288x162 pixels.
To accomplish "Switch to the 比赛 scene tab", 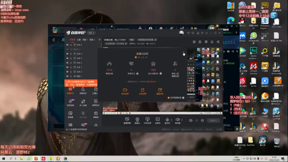I will click(79, 40).
